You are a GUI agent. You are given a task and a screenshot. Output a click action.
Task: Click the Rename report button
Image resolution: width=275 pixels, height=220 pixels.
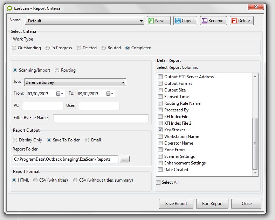[213, 21]
